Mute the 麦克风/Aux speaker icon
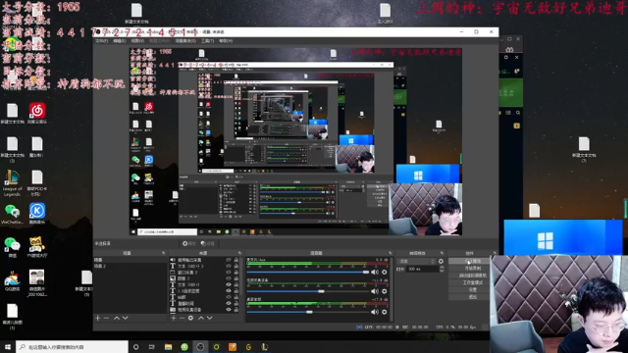This screenshot has width=628, height=353. [x=375, y=273]
